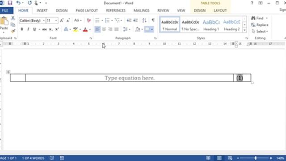The width and height of the screenshot is (286, 161).
Task: Switch to REFERENCES tab
Action: 116,10
